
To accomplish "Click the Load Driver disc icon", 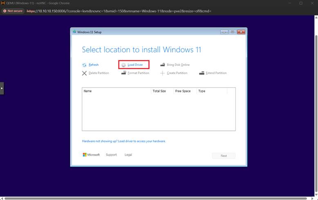I will point(123,65).
